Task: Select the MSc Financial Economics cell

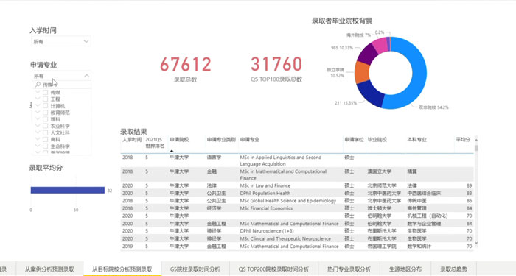Action: pyautogui.click(x=266, y=208)
